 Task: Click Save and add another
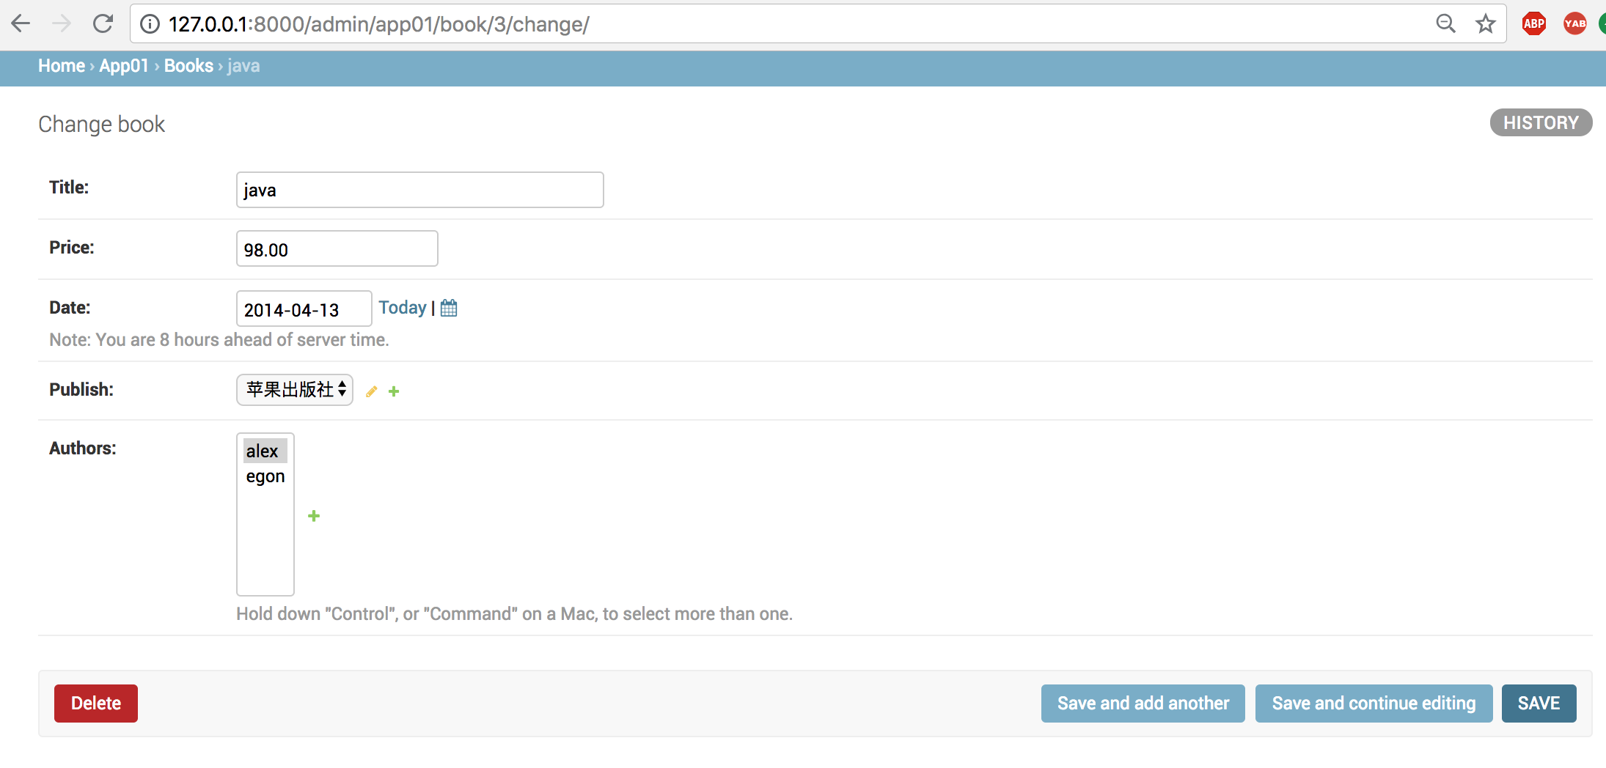1143,704
